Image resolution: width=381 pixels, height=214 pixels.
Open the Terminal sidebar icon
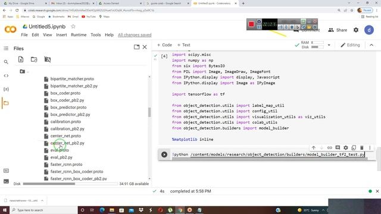(x=6, y=181)
